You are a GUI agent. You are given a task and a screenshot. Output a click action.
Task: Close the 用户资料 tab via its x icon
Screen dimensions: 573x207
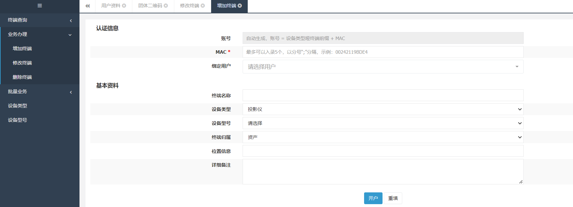[x=124, y=6]
